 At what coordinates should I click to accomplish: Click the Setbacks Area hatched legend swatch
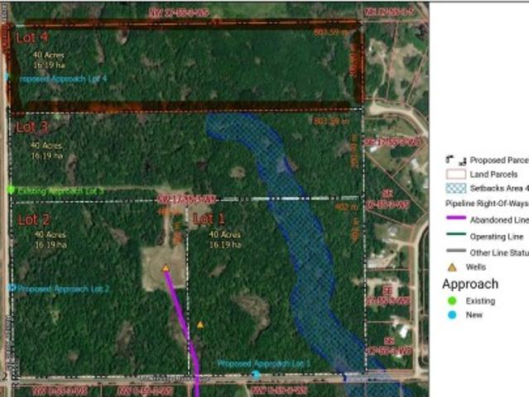[x=455, y=189]
